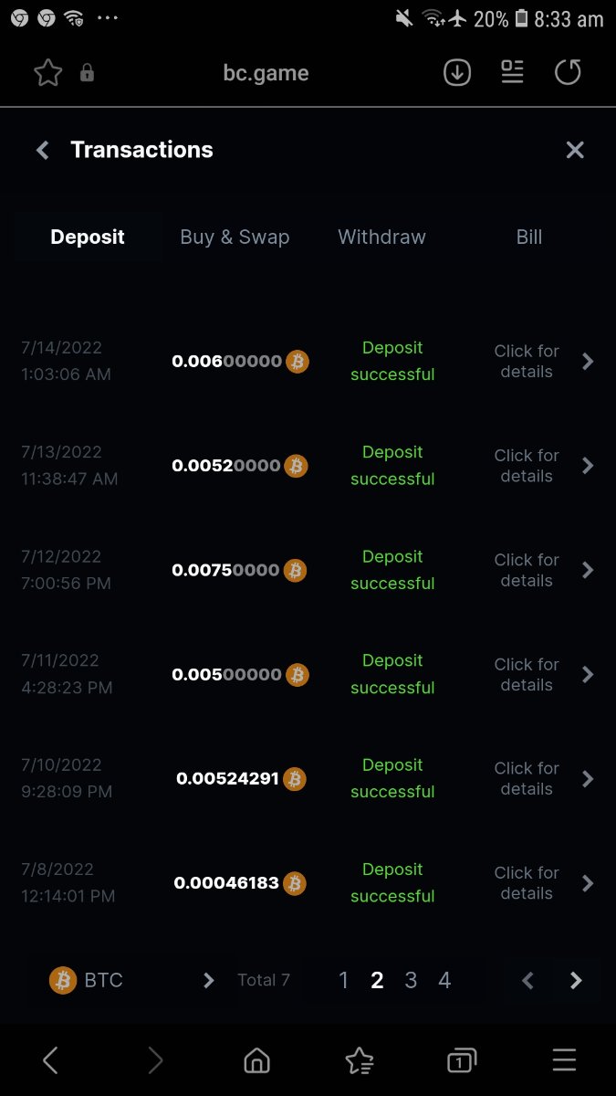616x1096 pixels.
Task: Go to next page of transactions
Action: click(x=576, y=980)
